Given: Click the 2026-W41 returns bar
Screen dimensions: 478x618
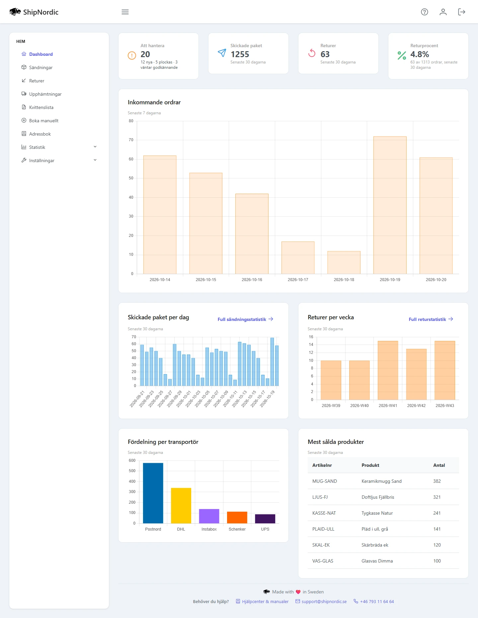Looking at the screenshot, I should [388, 370].
